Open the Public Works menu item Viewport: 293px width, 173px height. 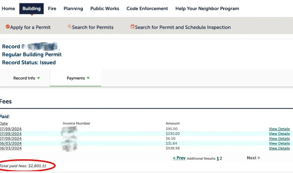coord(105,9)
